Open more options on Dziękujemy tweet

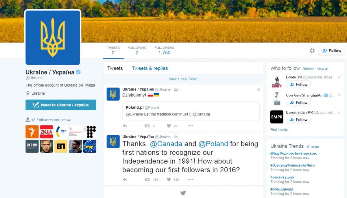191,126
